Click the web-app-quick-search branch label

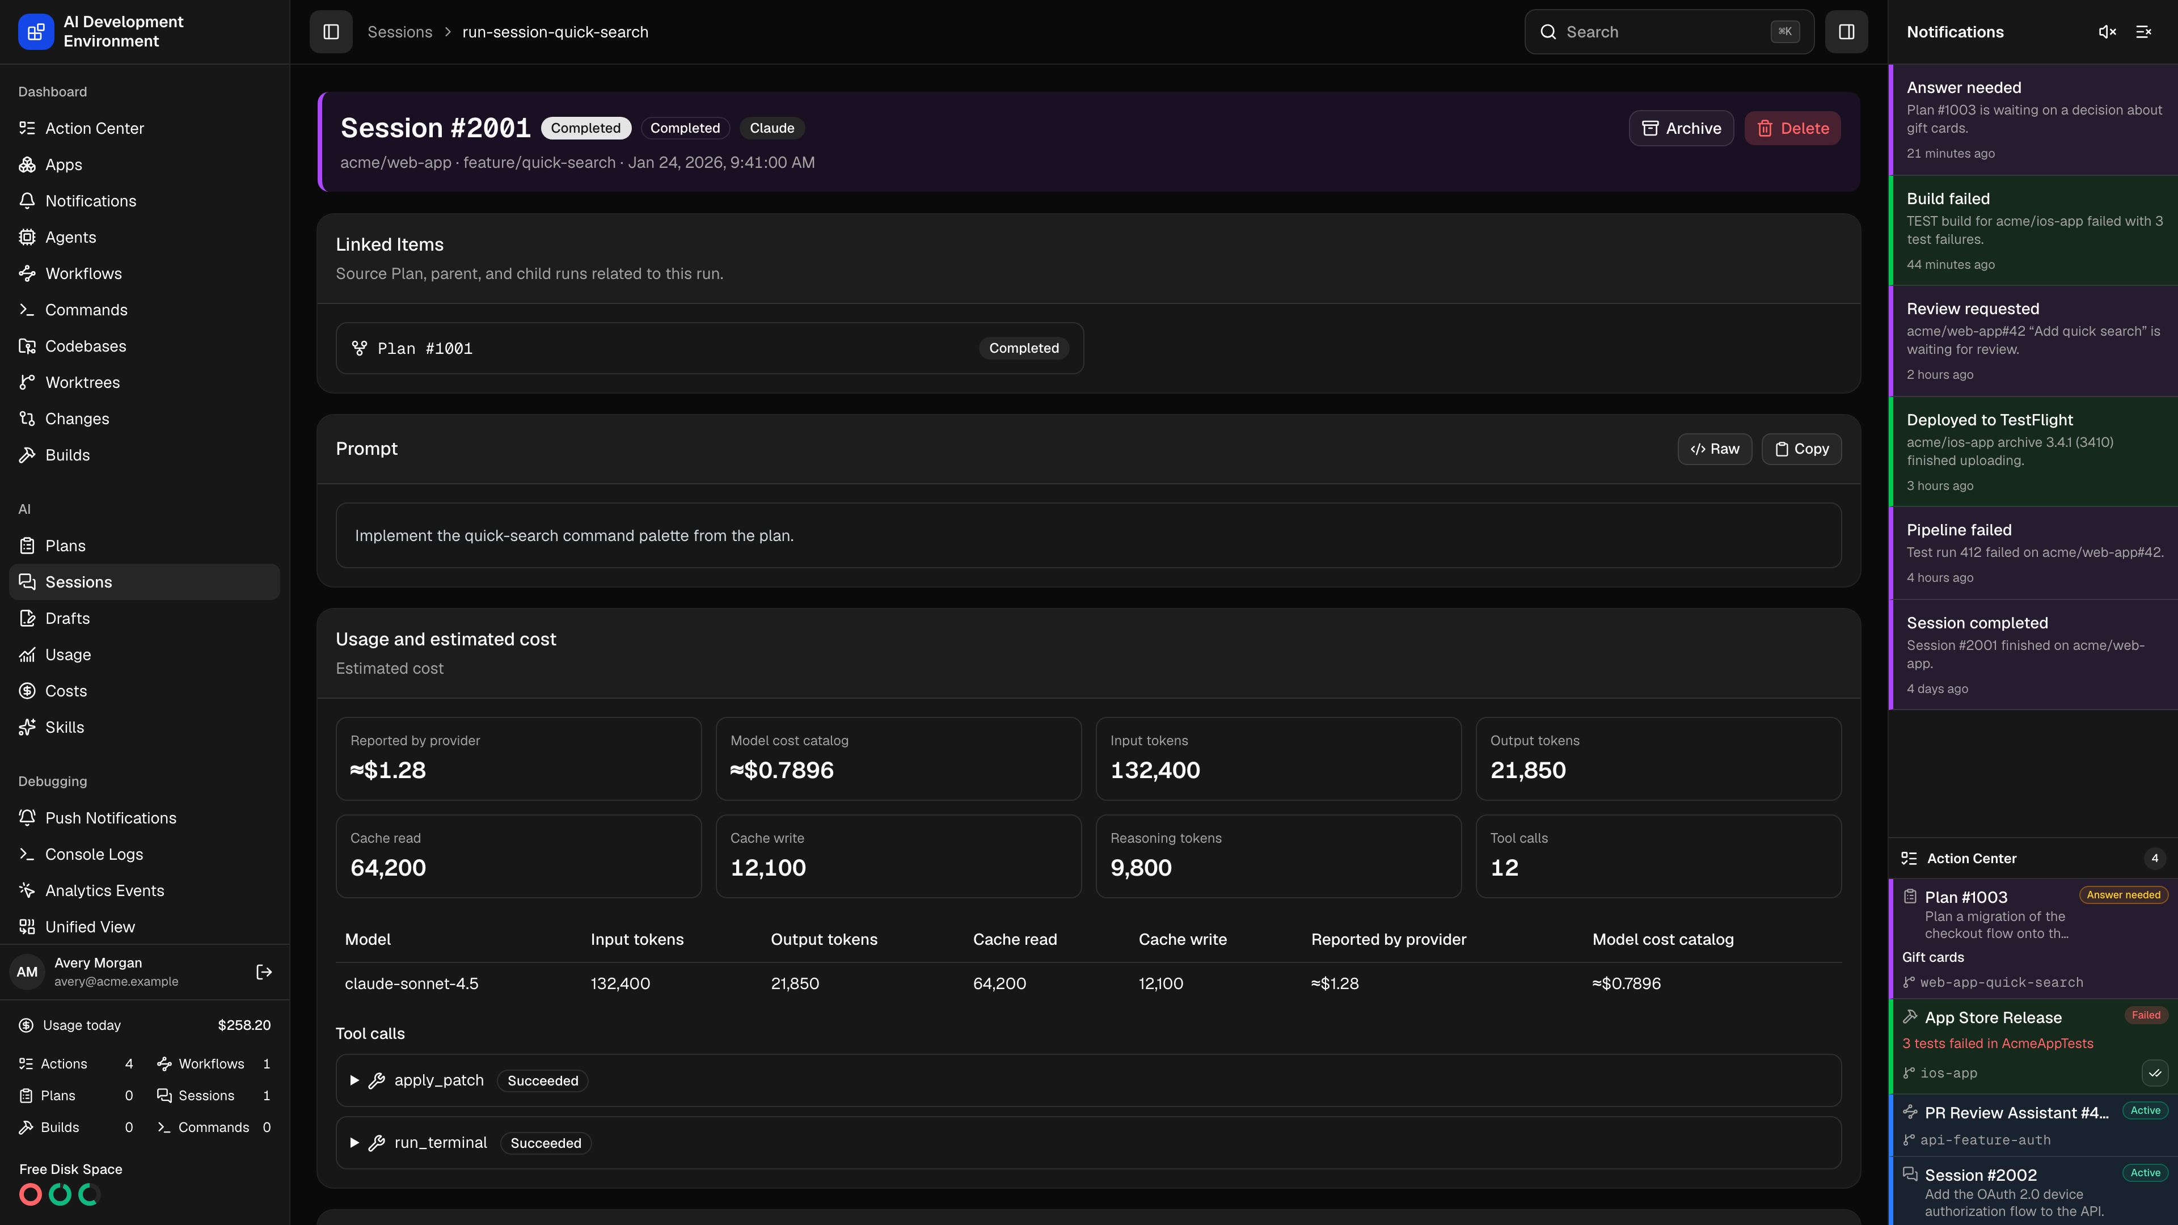pos(2001,982)
